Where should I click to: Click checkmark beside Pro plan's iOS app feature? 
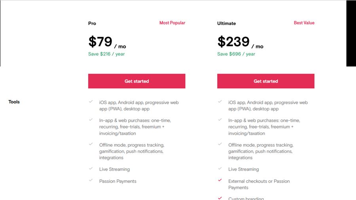tap(91, 102)
